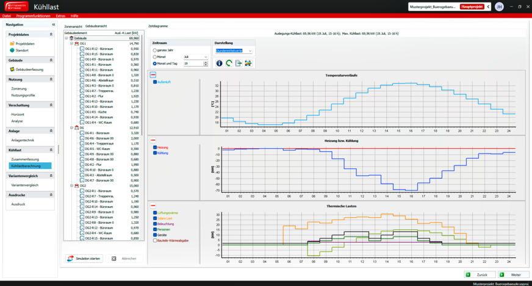This screenshot has width=532, height=286.
Task: Switch to the Zonenansicht tab
Action: 73,27
